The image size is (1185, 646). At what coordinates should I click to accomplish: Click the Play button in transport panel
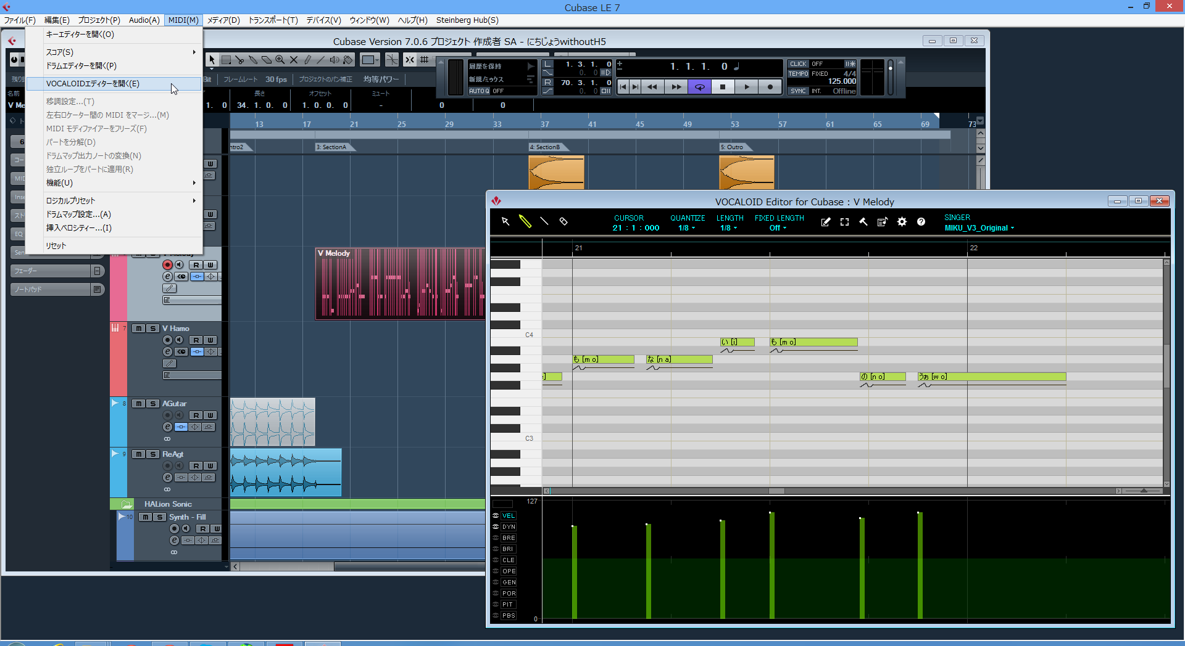click(747, 87)
